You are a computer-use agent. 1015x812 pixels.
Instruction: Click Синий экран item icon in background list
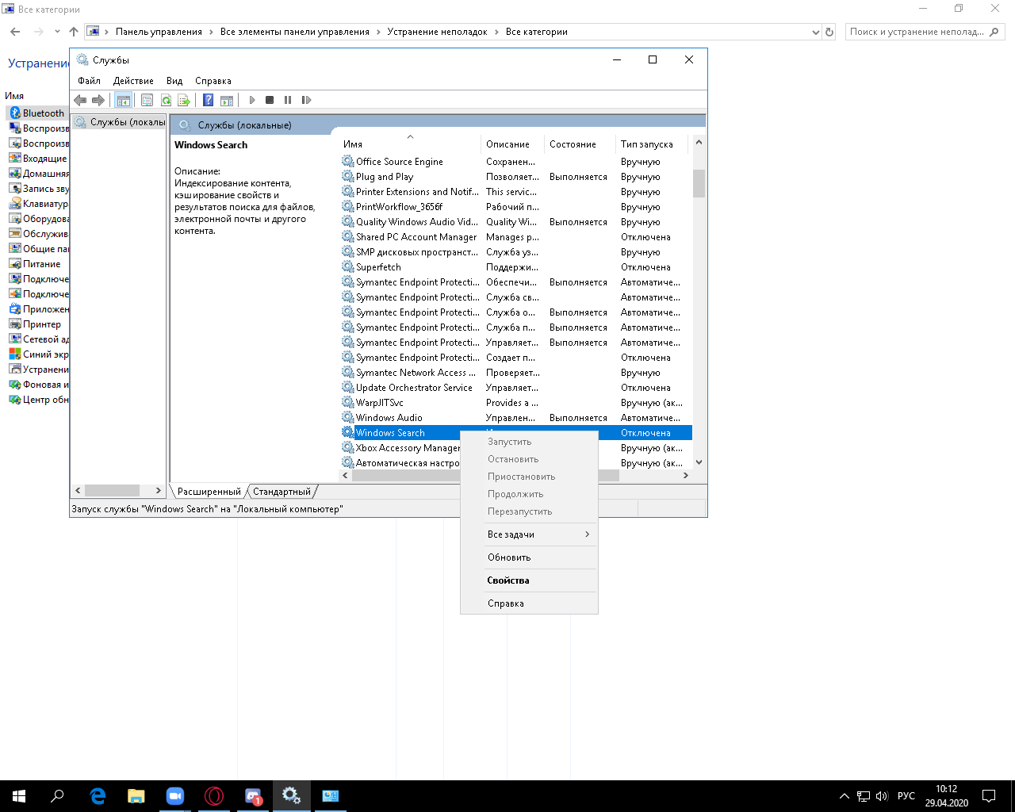(x=15, y=354)
